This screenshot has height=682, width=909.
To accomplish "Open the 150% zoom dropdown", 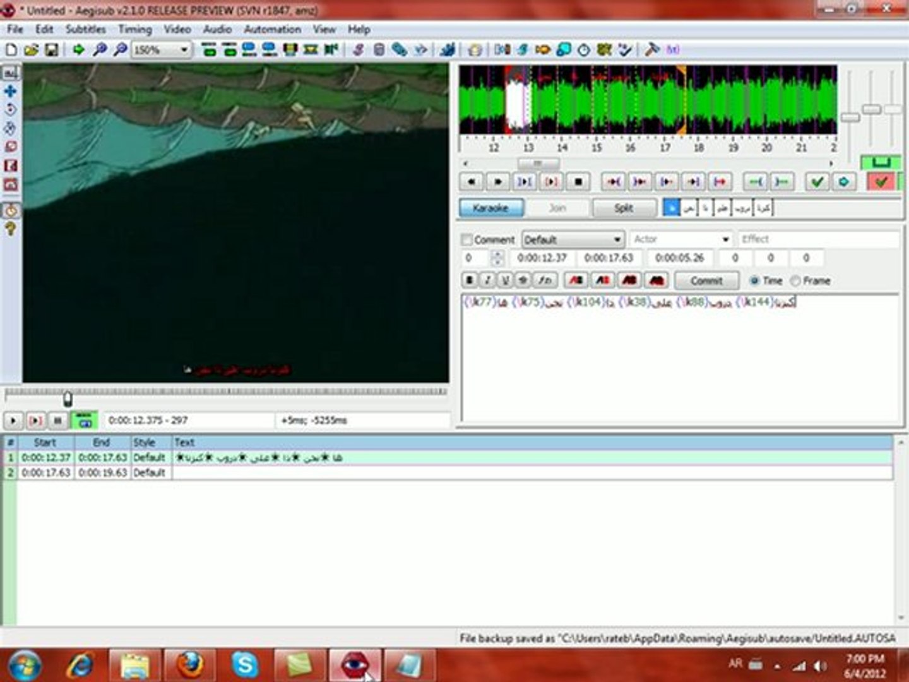I will (184, 49).
